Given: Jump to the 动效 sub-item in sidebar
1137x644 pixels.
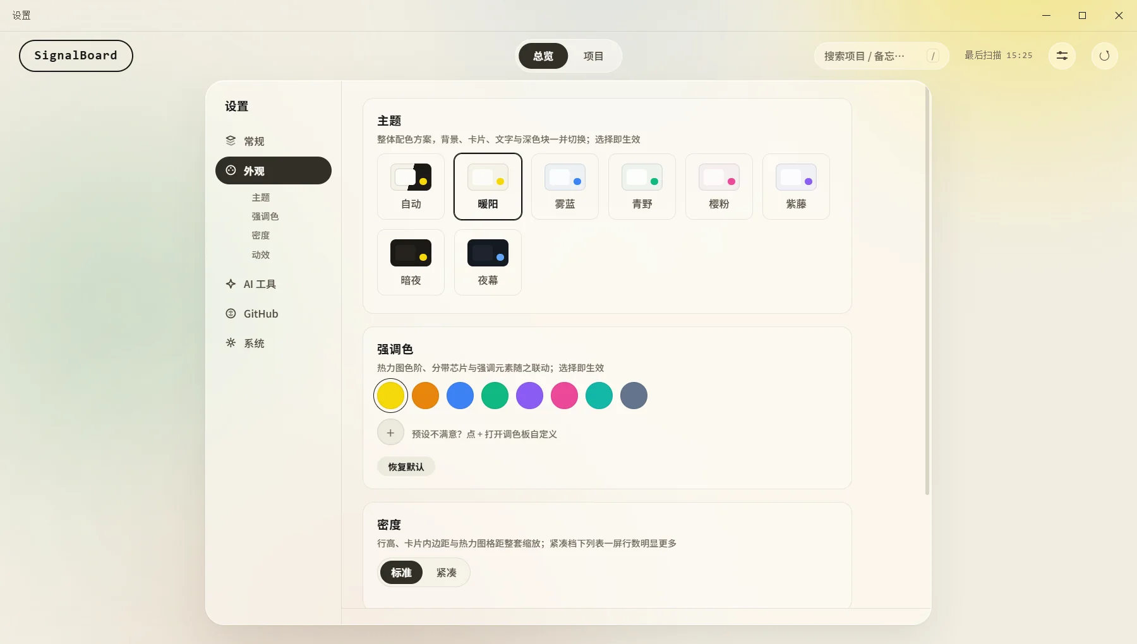Looking at the screenshot, I should click(x=261, y=255).
